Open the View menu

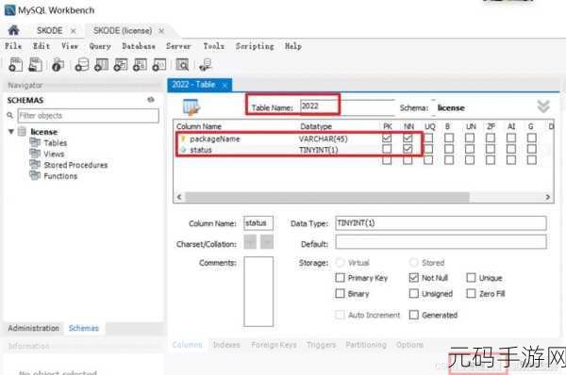[x=70, y=46]
